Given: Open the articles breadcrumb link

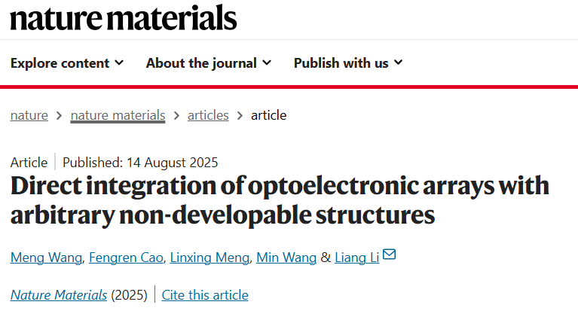Looking at the screenshot, I should (x=208, y=116).
